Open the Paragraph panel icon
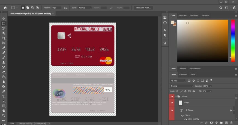 (x=165, y=35)
